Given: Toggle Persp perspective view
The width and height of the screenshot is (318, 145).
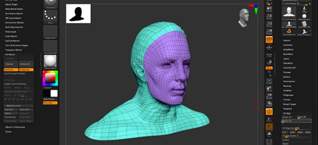Looking at the screenshot, I should [x=269, y=39].
